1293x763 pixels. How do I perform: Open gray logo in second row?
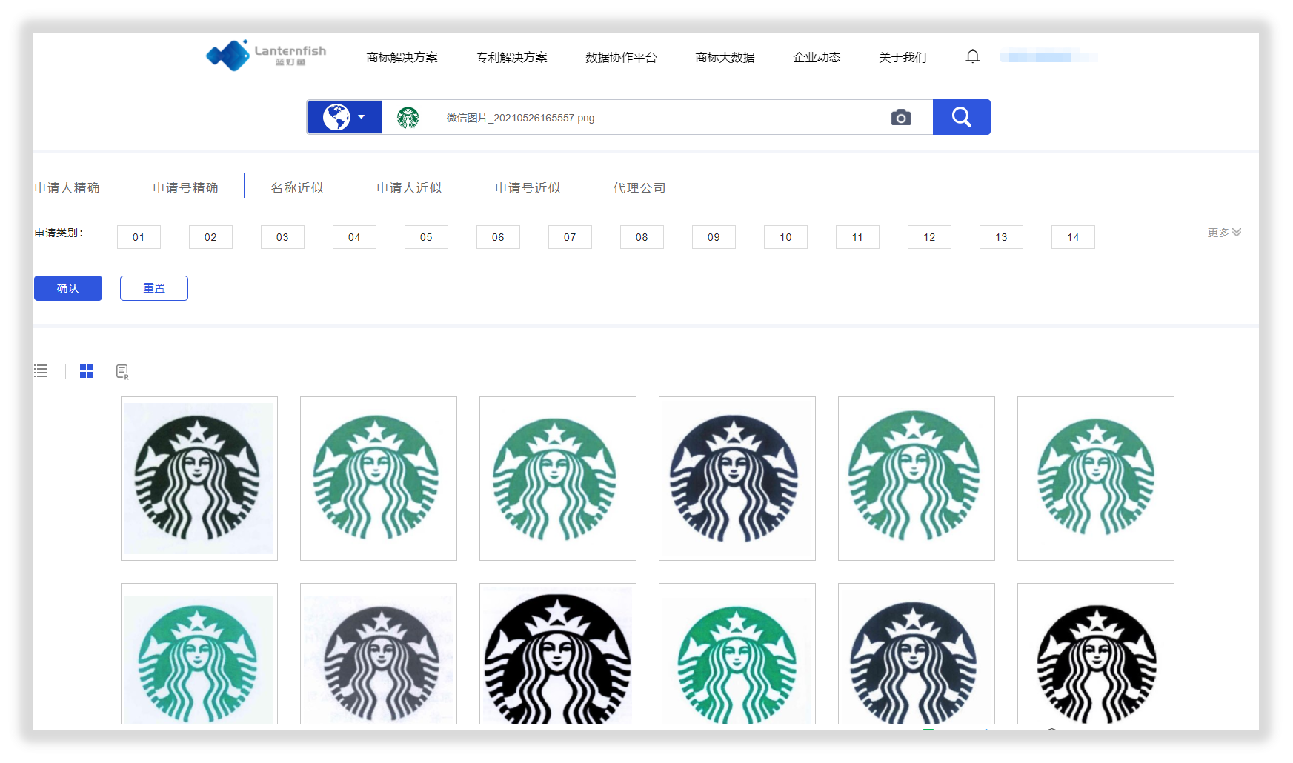[379, 653]
